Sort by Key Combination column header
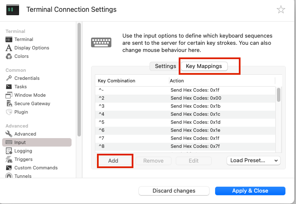 tap(131, 81)
